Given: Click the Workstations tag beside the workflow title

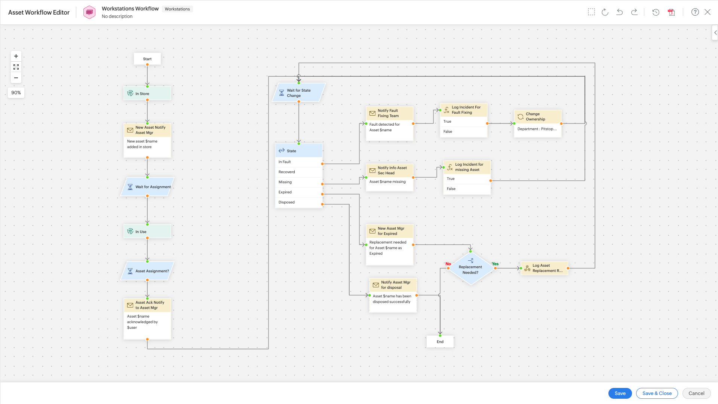Looking at the screenshot, I should pos(177,9).
